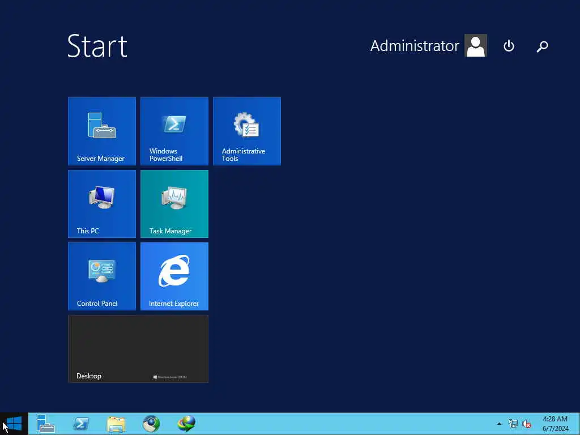Open the Control Panel tile
Image resolution: width=580 pixels, height=435 pixels.
point(102,276)
